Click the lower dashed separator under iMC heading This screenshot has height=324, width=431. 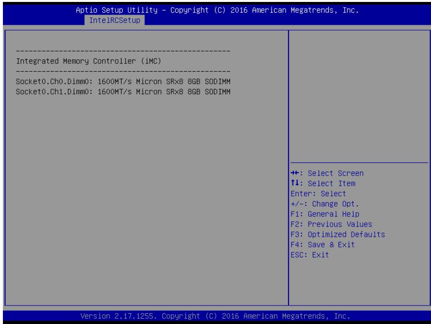pos(123,71)
